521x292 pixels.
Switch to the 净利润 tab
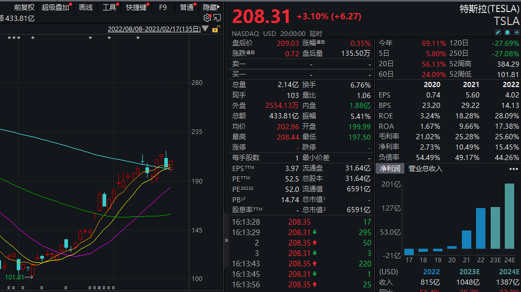[x=390, y=168]
